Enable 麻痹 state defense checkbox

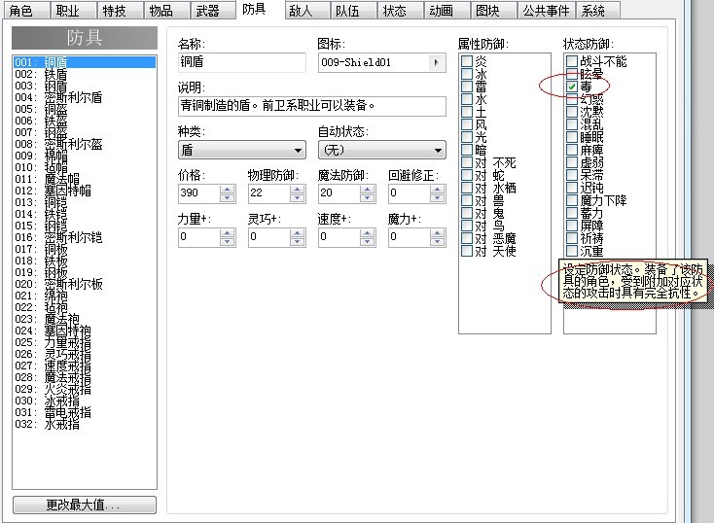click(x=572, y=150)
